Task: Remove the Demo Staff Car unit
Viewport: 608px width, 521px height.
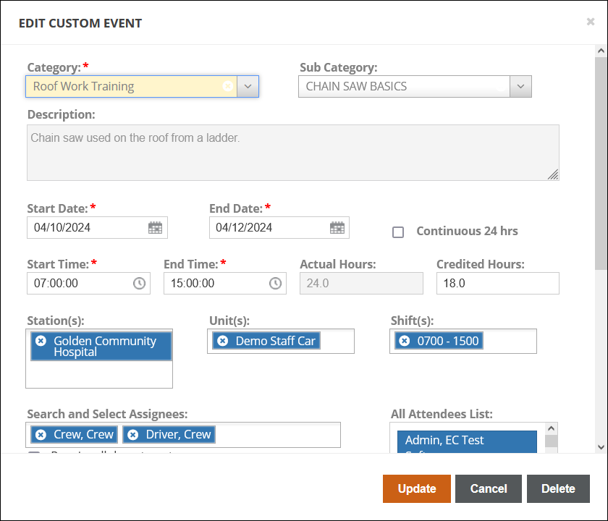Action: [223, 341]
